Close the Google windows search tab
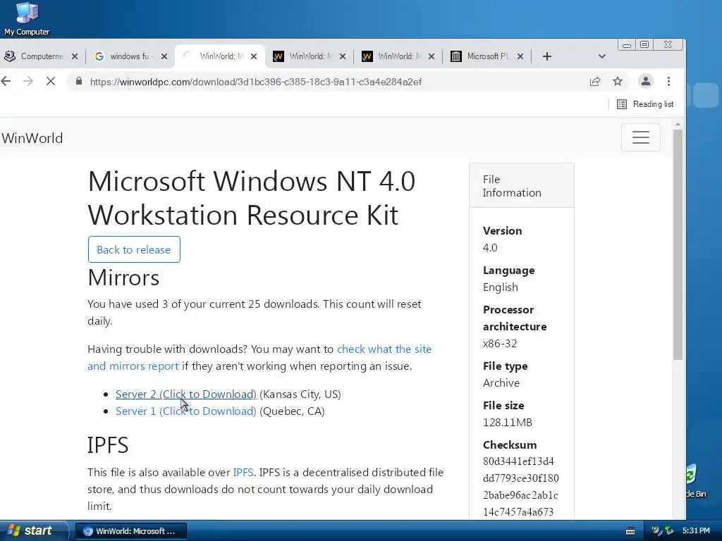The height and width of the screenshot is (541, 722). pos(164,56)
